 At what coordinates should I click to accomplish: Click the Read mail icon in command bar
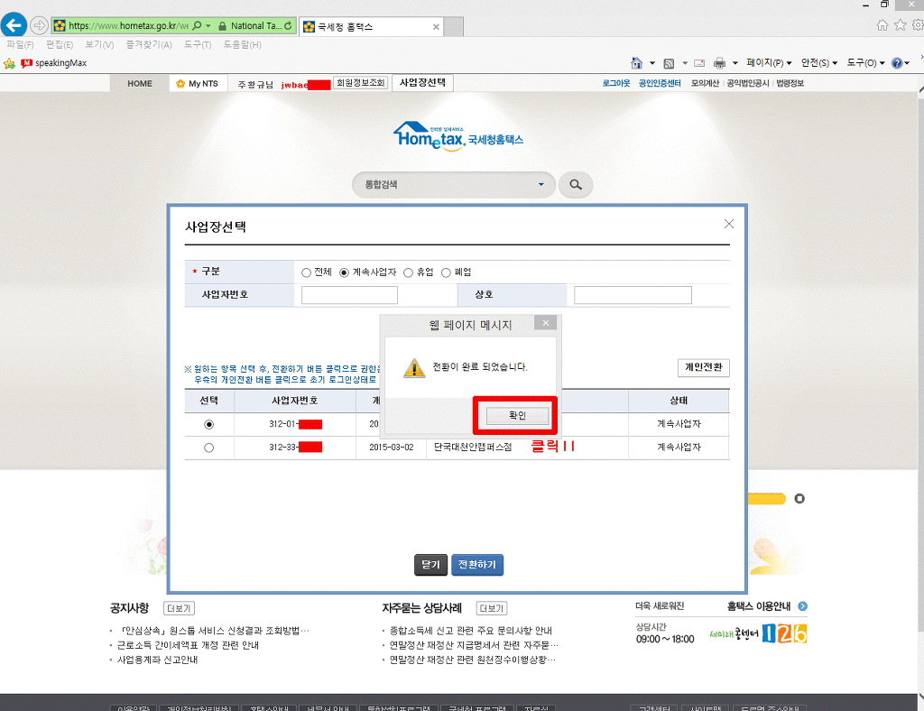699,63
